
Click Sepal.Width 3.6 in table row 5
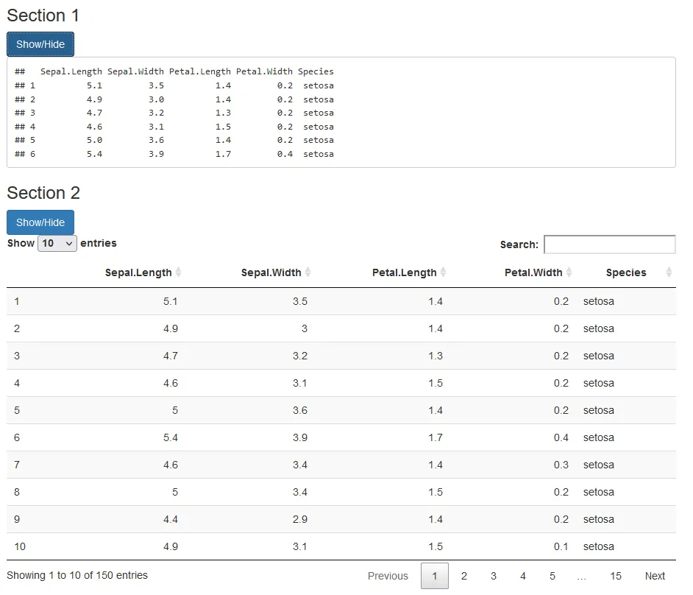point(300,410)
